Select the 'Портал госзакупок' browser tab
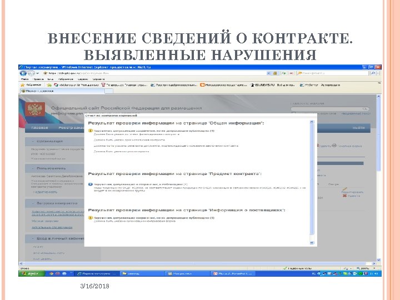 coord(62,91)
